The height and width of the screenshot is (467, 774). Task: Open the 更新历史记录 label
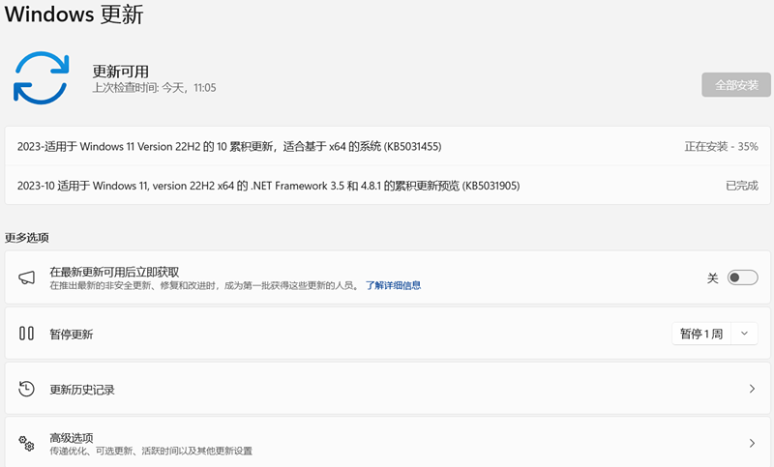[x=82, y=390]
